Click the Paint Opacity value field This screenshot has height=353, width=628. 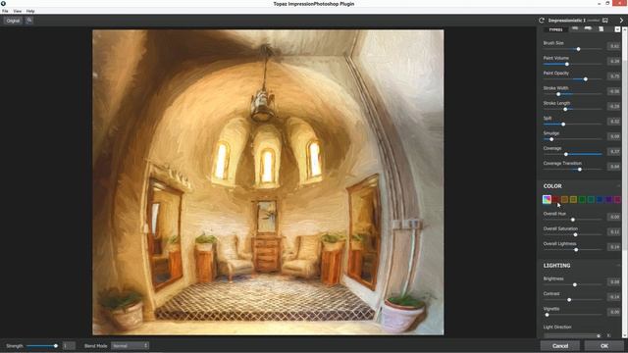click(x=614, y=76)
